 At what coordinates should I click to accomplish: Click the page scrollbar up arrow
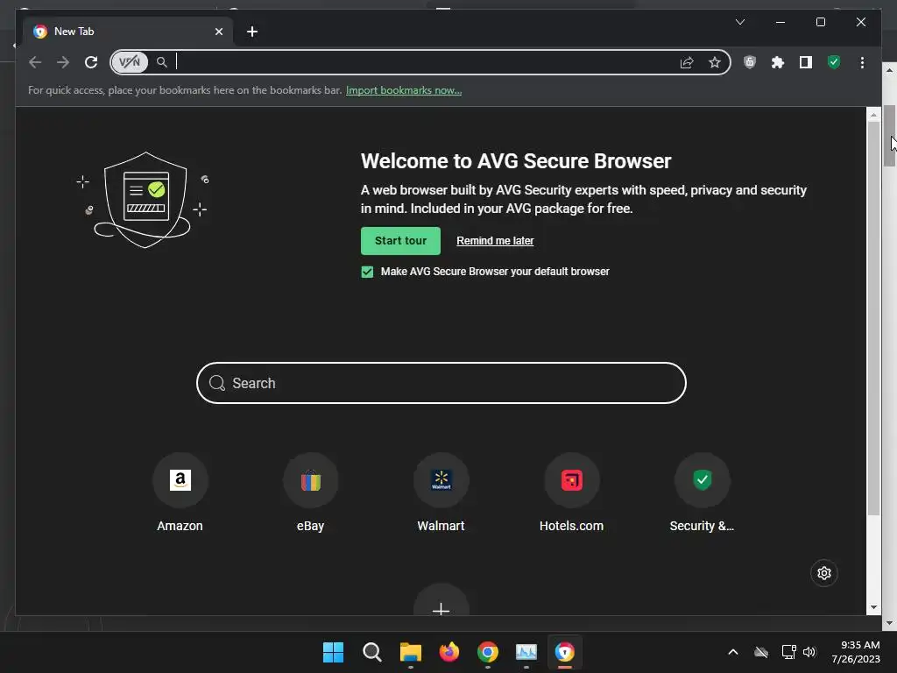pyautogui.click(x=873, y=115)
